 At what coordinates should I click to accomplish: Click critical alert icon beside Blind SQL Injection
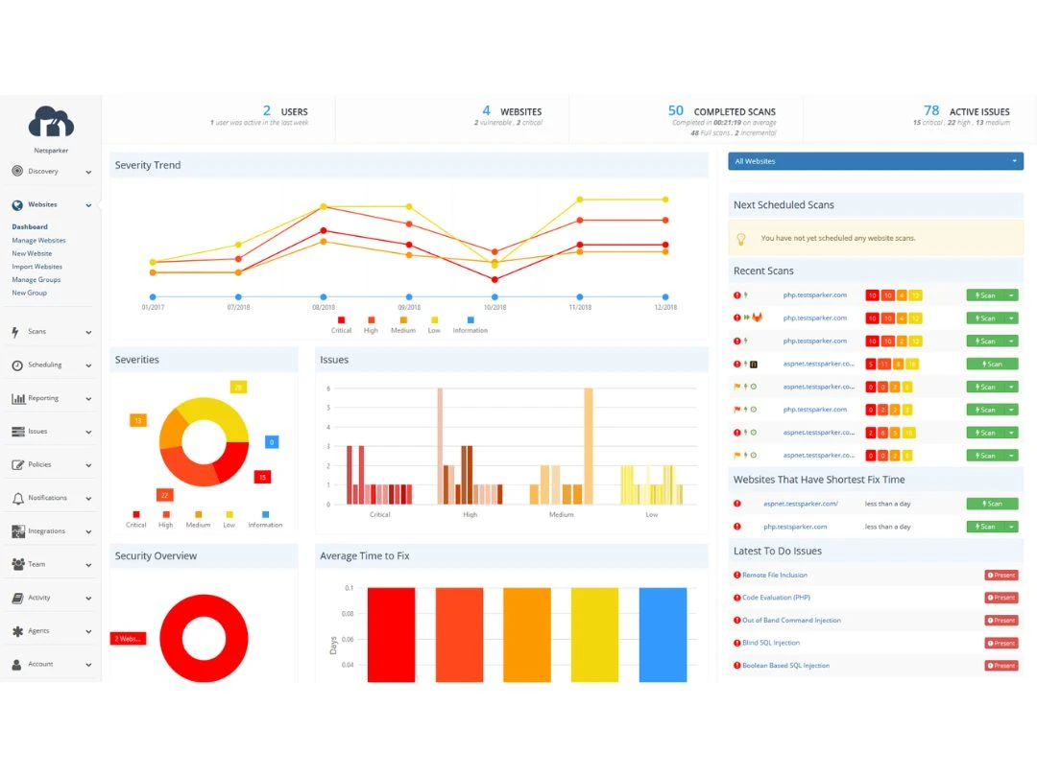[736, 643]
